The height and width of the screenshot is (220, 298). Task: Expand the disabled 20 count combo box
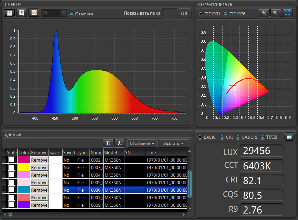tap(63, 13)
